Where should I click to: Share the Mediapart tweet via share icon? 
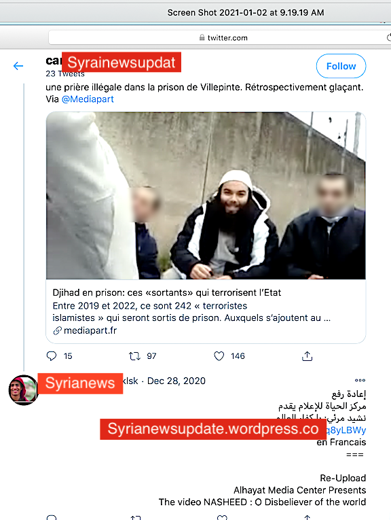click(308, 356)
